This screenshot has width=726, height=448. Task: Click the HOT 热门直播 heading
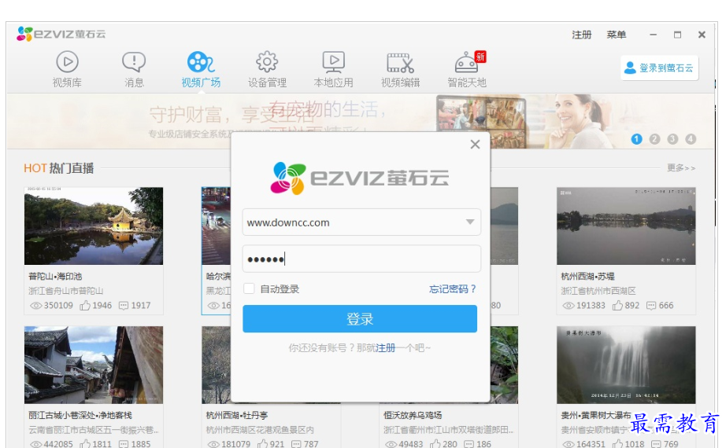click(59, 168)
